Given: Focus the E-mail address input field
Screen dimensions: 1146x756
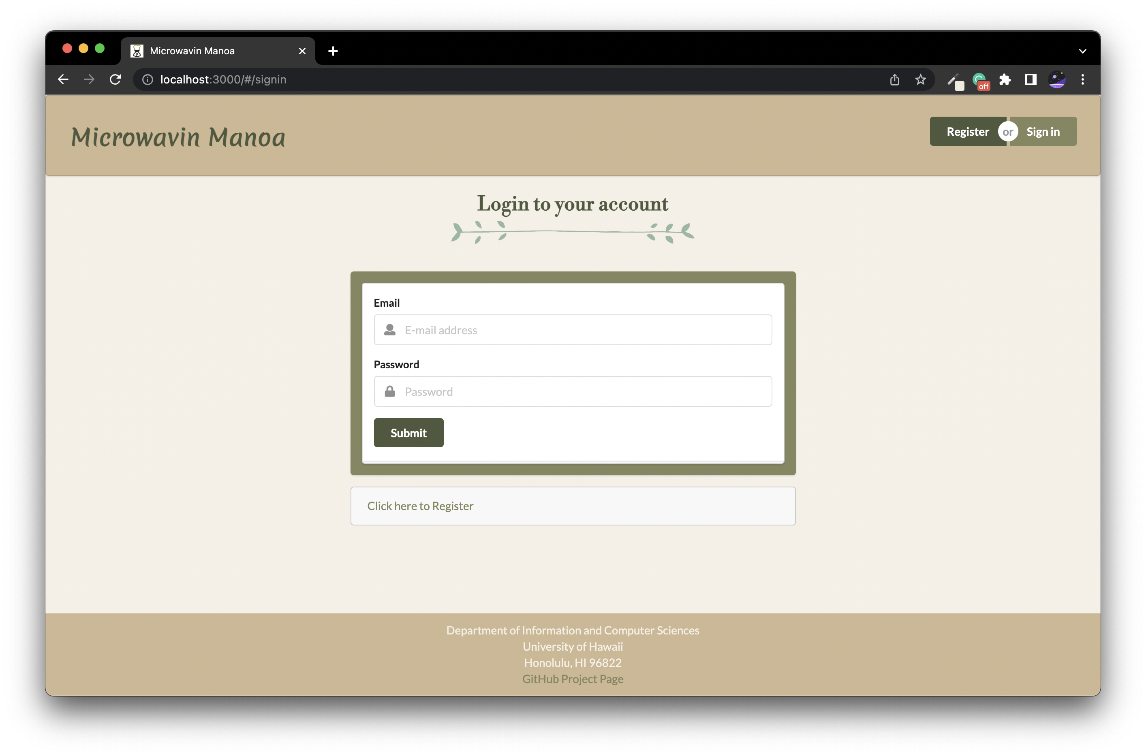Looking at the screenshot, I should (573, 330).
